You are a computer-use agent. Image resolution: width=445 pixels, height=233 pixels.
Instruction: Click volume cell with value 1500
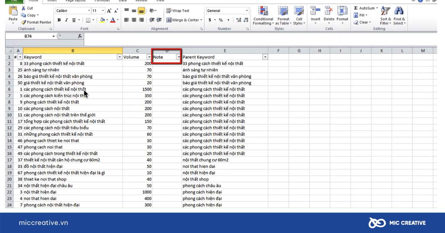(x=138, y=89)
